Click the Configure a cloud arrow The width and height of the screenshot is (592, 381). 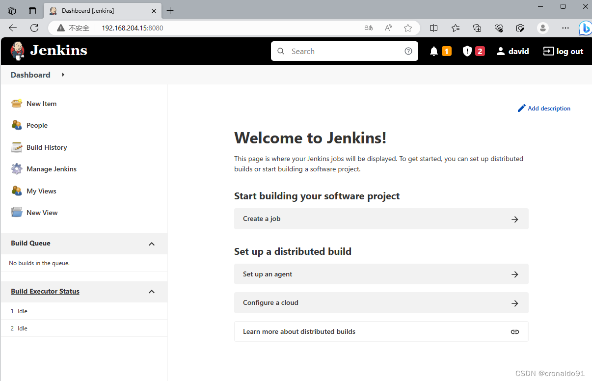[x=515, y=303]
